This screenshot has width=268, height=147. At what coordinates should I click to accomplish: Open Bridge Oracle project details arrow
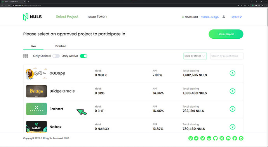[x=232, y=91]
